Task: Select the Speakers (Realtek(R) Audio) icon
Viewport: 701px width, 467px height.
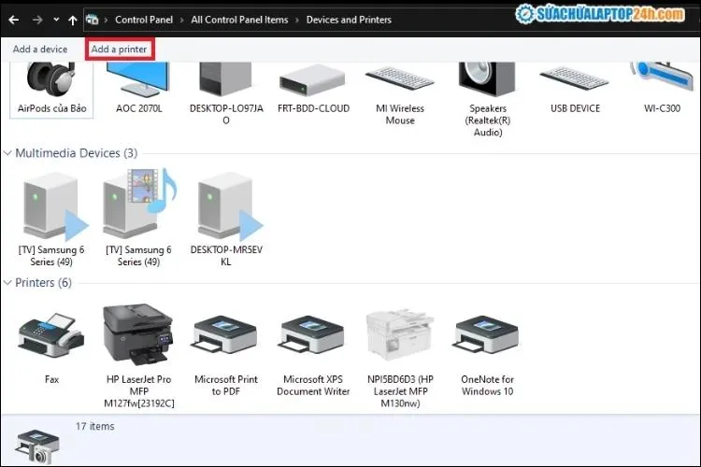Action: [x=487, y=79]
